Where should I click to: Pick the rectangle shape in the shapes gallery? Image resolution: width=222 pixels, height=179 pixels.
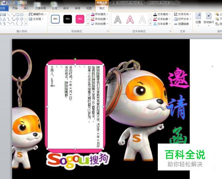pos(17,14)
